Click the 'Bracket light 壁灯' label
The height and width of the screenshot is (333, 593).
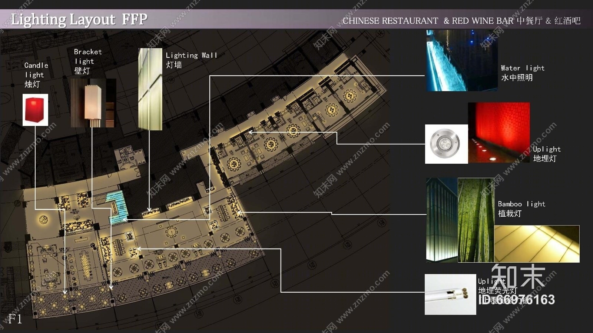pos(87,61)
